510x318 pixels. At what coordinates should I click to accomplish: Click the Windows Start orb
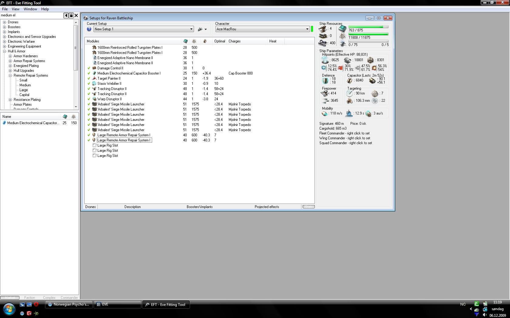[9, 309]
